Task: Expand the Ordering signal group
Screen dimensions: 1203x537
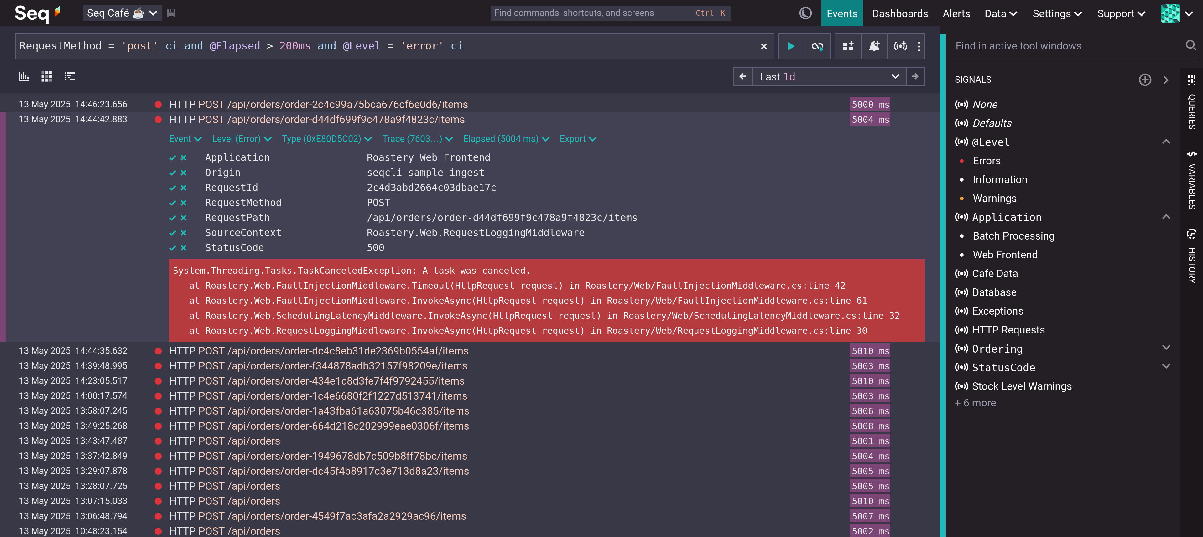Action: [x=1166, y=348]
